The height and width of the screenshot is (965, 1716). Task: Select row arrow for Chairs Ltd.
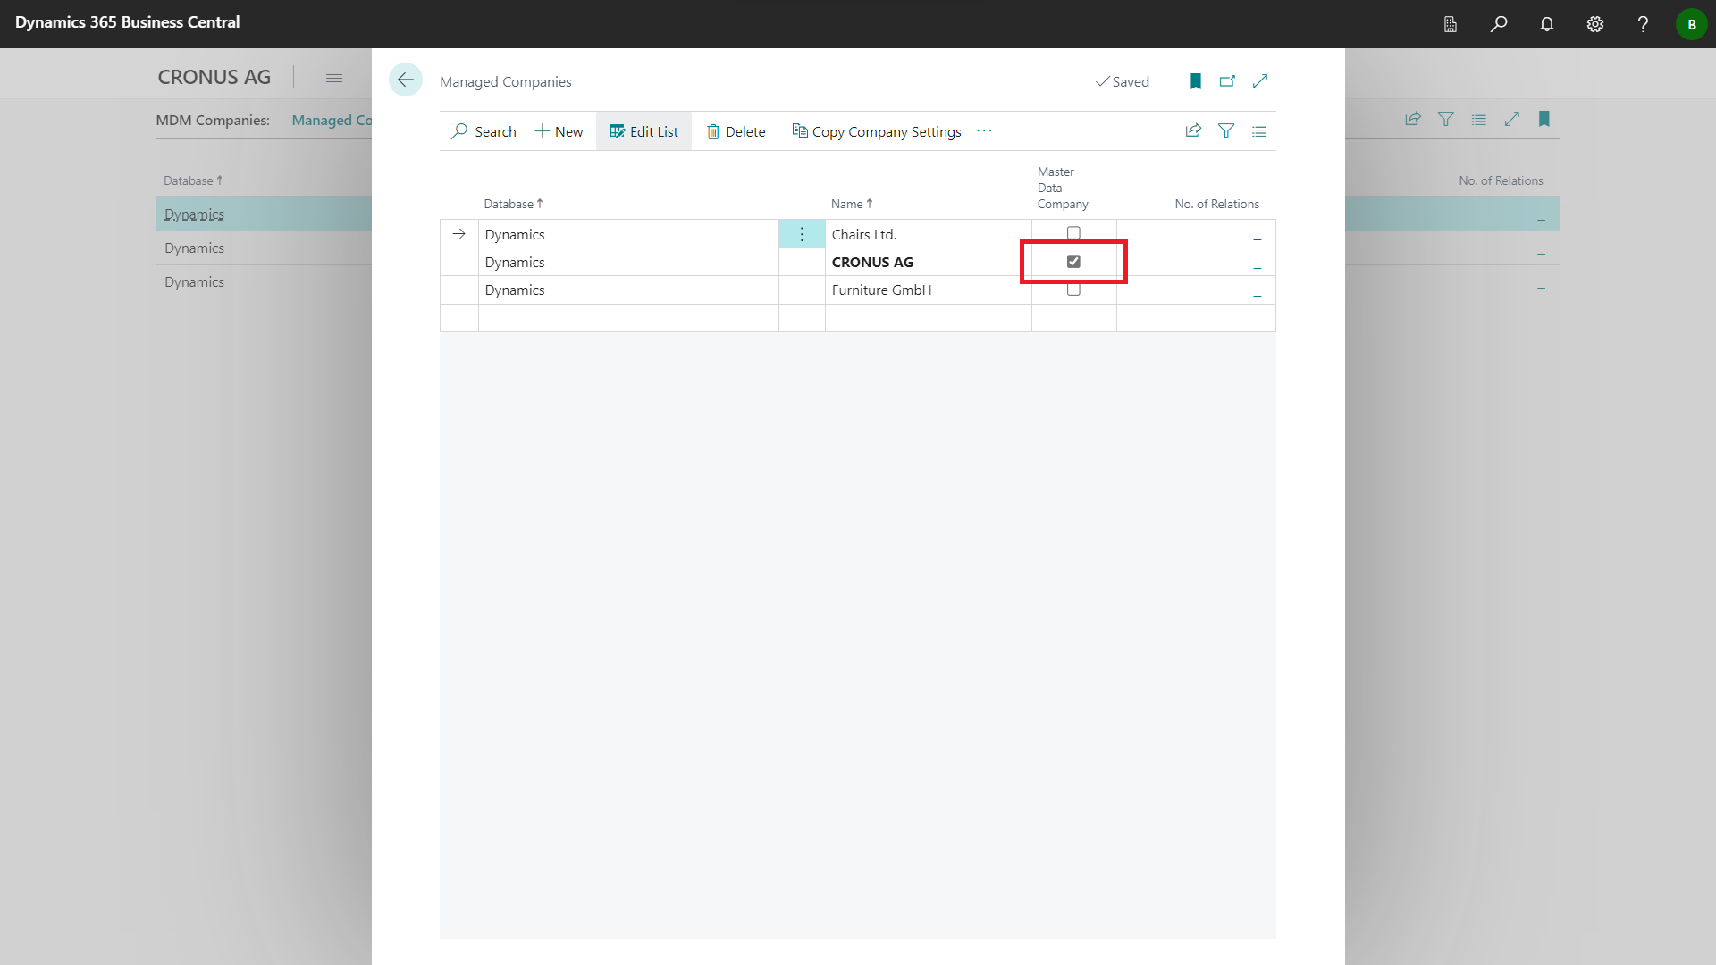click(x=459, y=234)
